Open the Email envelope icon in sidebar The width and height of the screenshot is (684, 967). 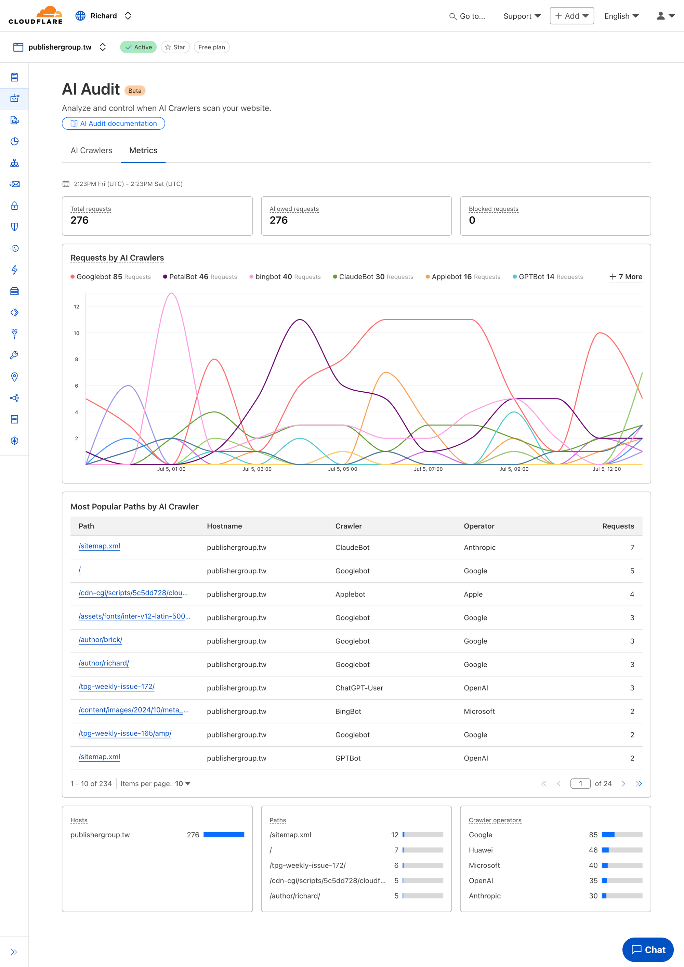[x=14, y=184]
